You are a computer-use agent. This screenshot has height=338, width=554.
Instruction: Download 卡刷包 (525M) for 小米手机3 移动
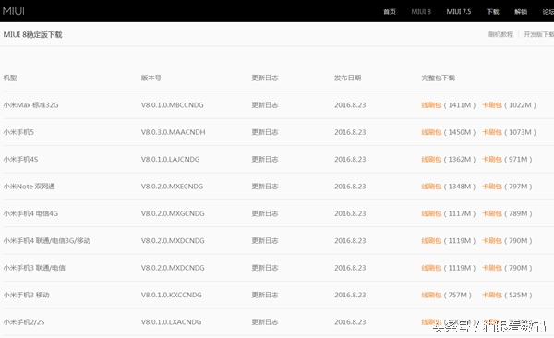[x=492, y=295]
